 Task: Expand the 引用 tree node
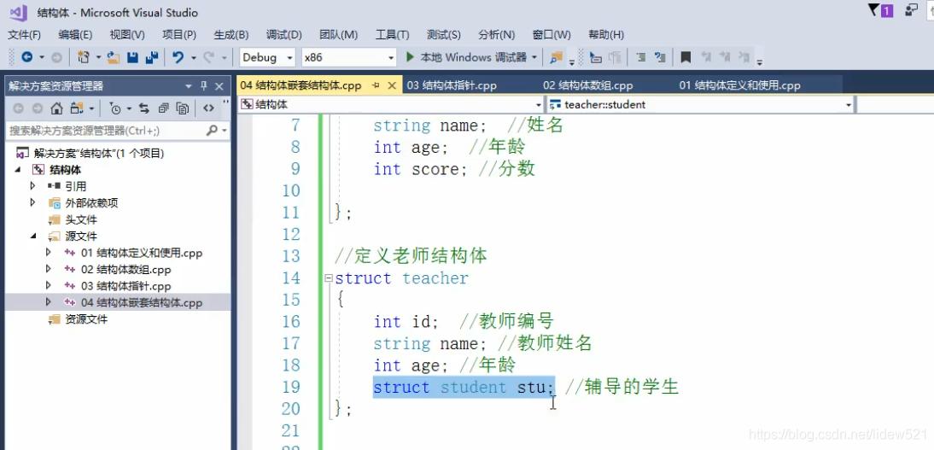pyautogui.click(x=32, y=186)
